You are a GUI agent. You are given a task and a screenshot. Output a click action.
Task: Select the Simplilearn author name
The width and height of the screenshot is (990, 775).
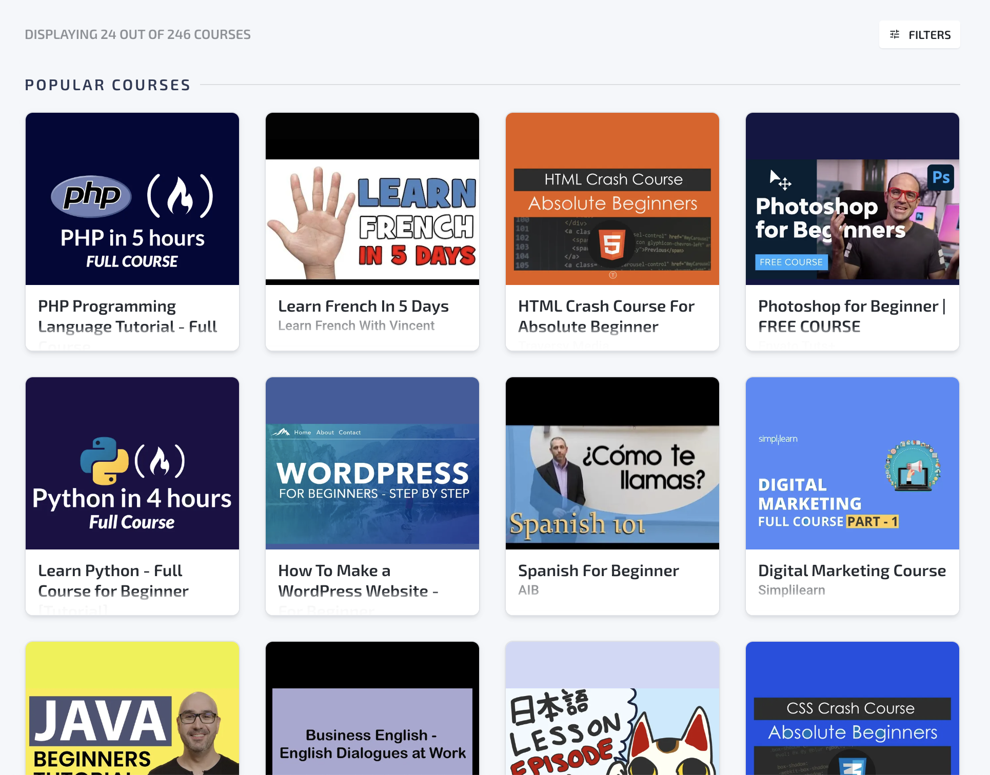791,590
